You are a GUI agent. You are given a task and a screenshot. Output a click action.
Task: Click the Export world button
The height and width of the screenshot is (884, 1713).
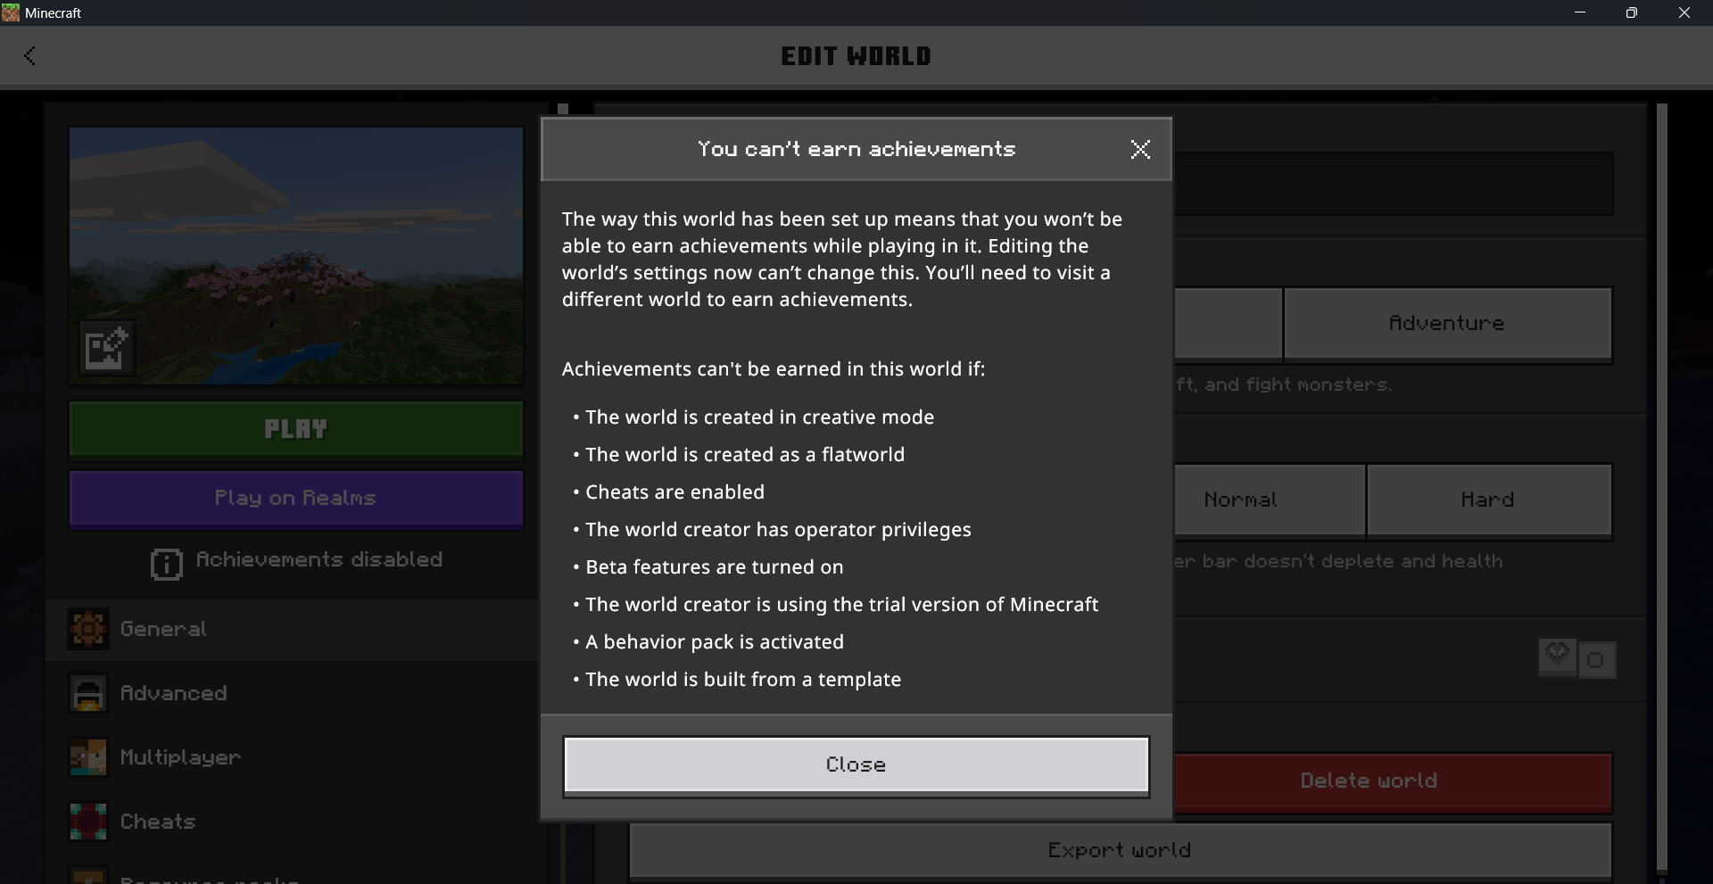pyautogui.click(x=1120, y=851)
